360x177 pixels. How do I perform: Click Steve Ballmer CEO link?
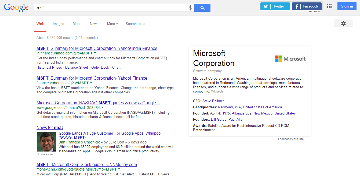(213, 101)
